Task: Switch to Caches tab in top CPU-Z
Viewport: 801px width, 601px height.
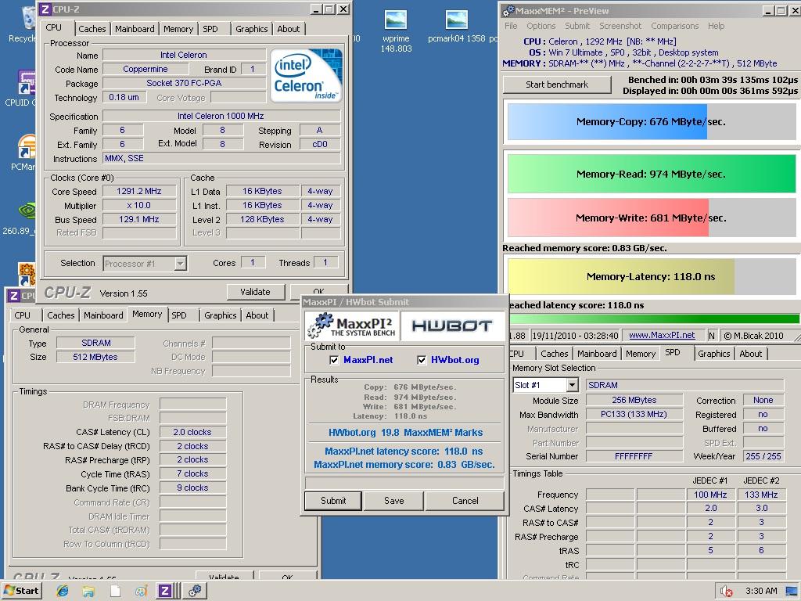Action: click(92, 29)
